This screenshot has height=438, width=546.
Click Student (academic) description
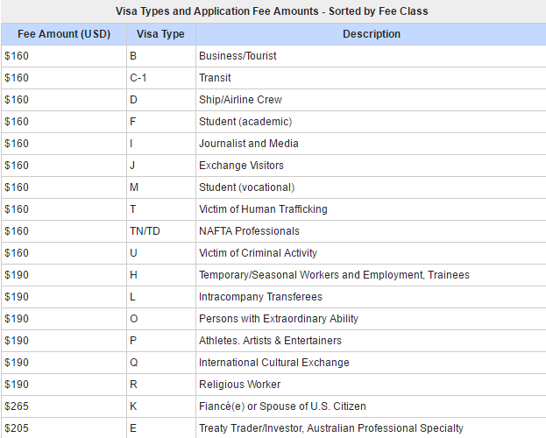tap(245, 122)
